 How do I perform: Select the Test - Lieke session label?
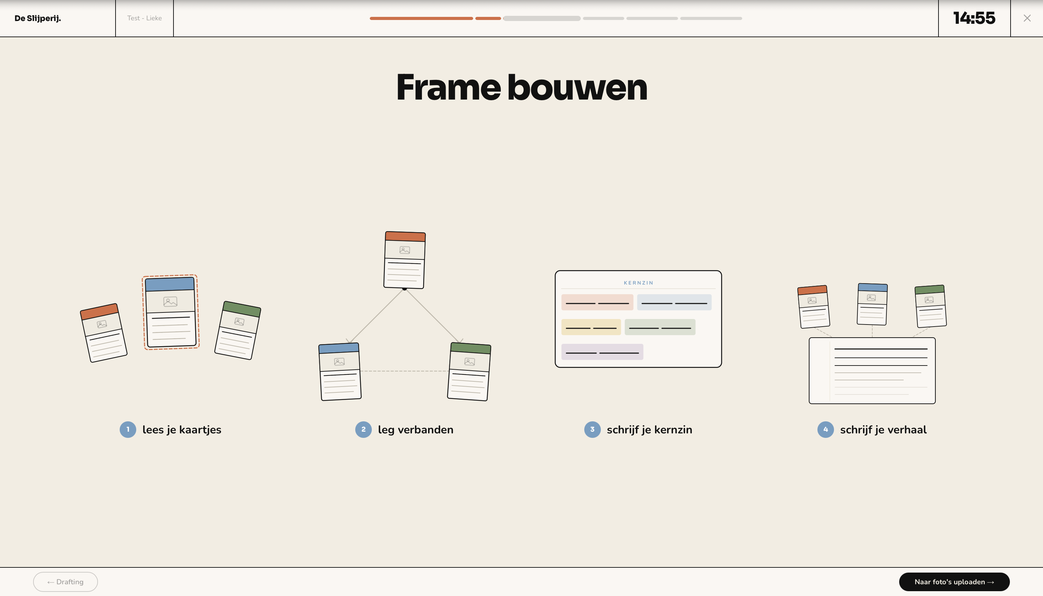tap(144, 18)
